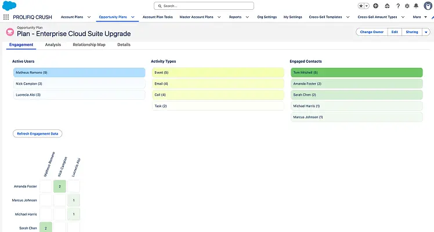Select active user Lucrecia Aloi (3)
Screen dimensions: 434x232
79,95
